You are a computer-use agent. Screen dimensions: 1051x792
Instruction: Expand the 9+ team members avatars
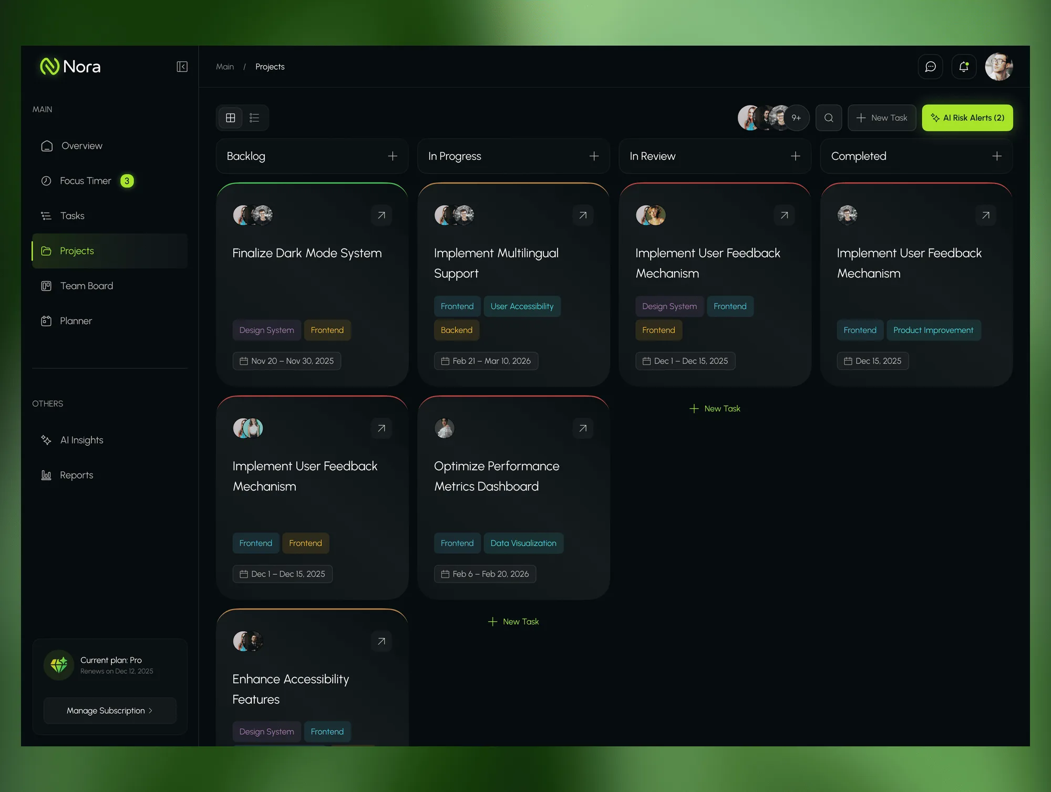point(797,118)
